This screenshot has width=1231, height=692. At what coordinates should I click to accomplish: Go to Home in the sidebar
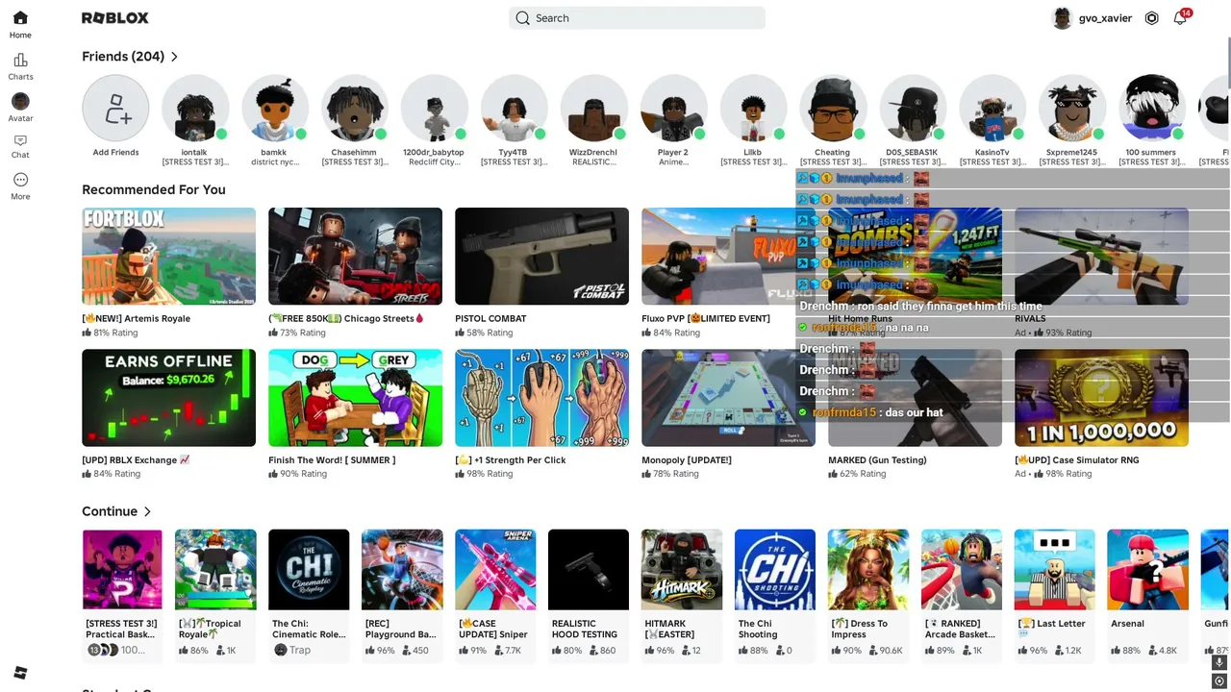point(20,25)
